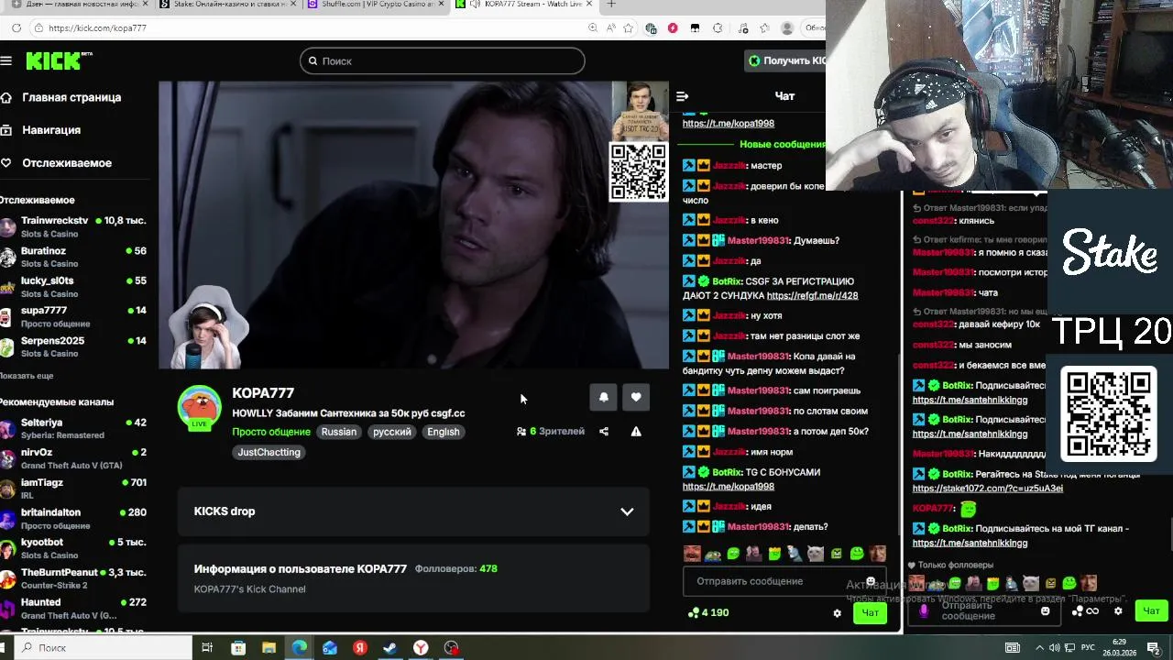Open emoji picker in second chat input
Screen dimensions: 1173x660
tap(1045, 611)
